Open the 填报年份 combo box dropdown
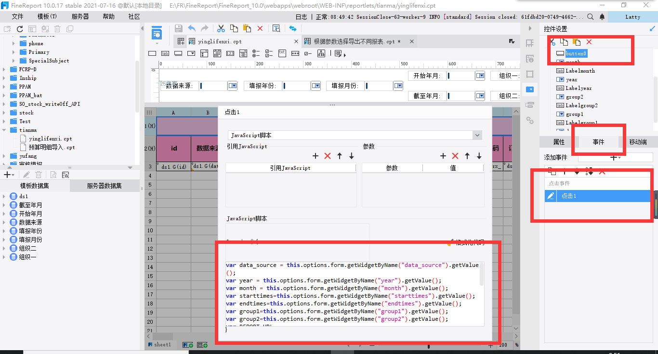 [316, 86]
